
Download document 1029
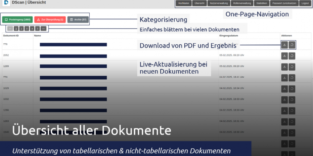point(284,89)
